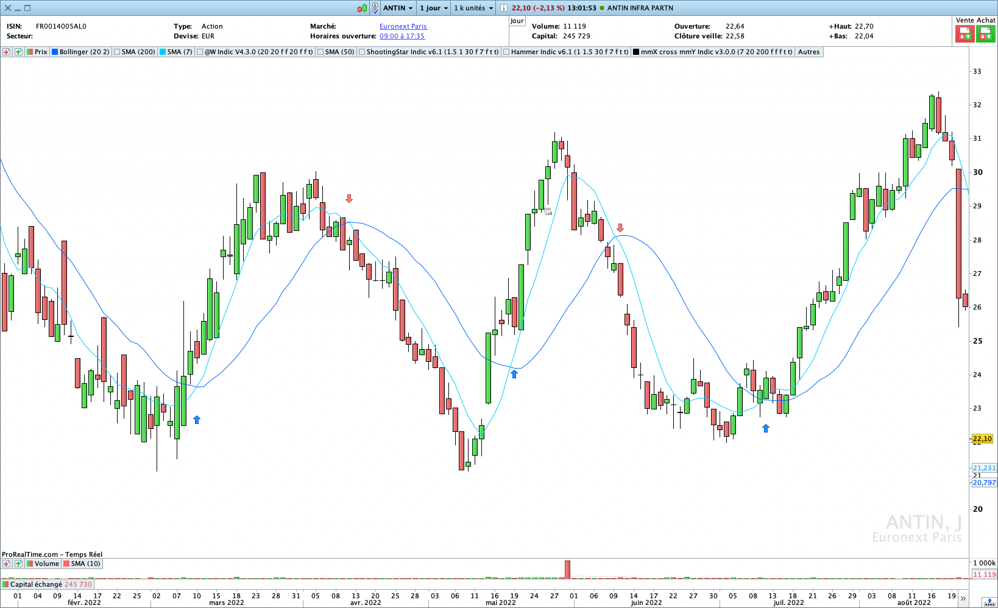998x608 pixels.
Task: Click the 21,231 Bollinger value label on the price axis
Action: click(984, 468)
